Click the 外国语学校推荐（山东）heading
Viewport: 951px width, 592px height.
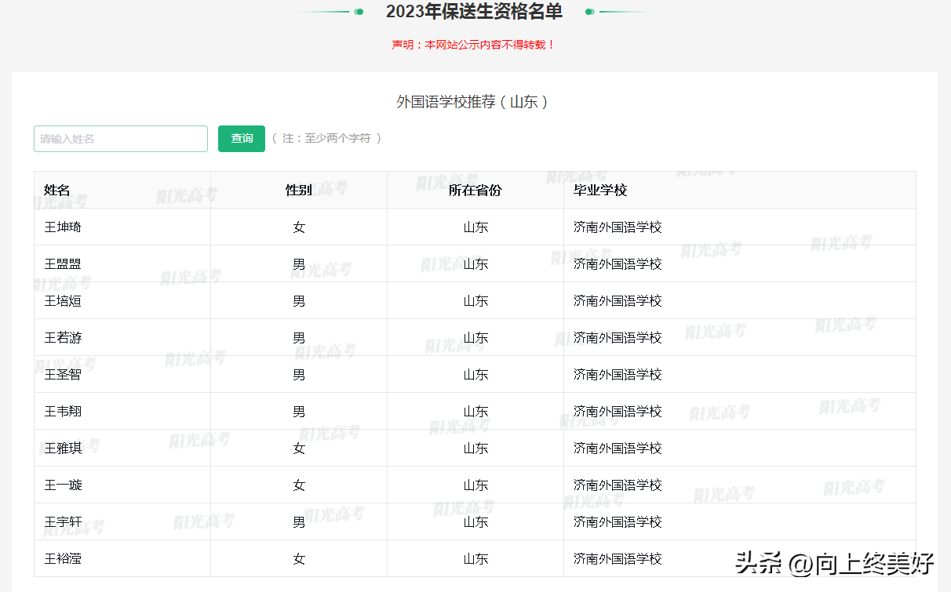pos(474,102)
